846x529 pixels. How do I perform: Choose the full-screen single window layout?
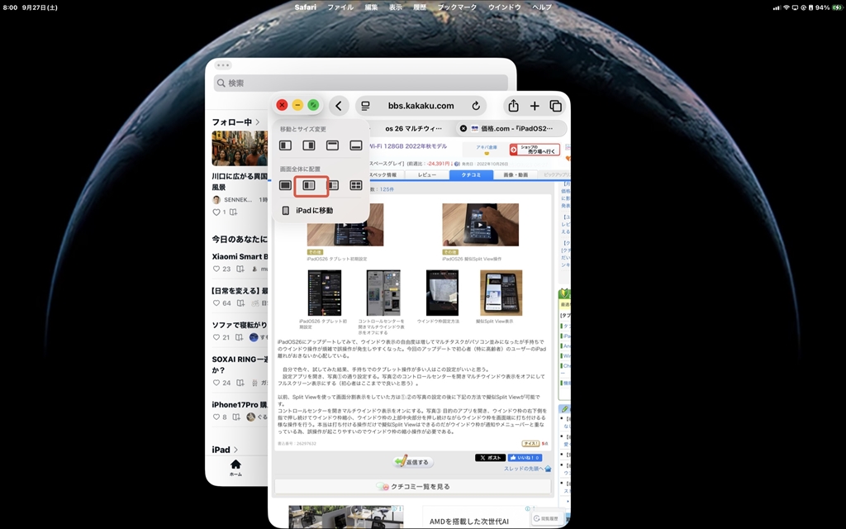(285, 186)
